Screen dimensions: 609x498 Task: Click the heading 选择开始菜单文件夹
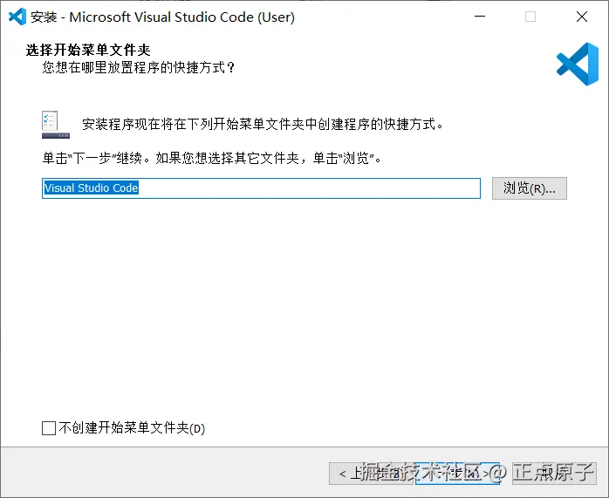[88, 50]
